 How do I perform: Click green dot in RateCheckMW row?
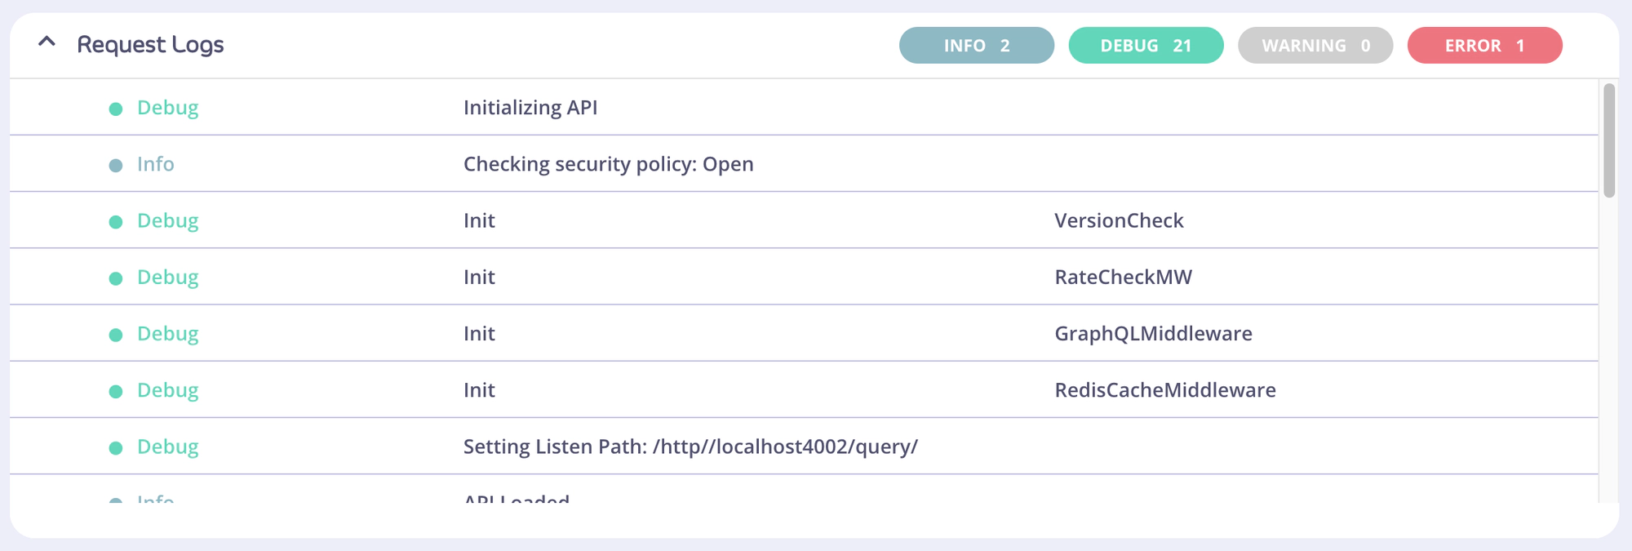click(x=116, y=278)
